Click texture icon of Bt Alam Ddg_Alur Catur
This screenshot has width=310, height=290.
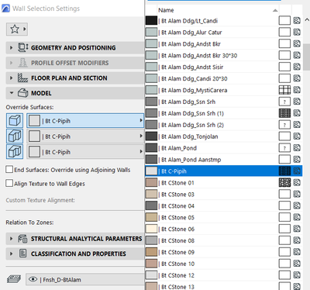click(297, 32)
